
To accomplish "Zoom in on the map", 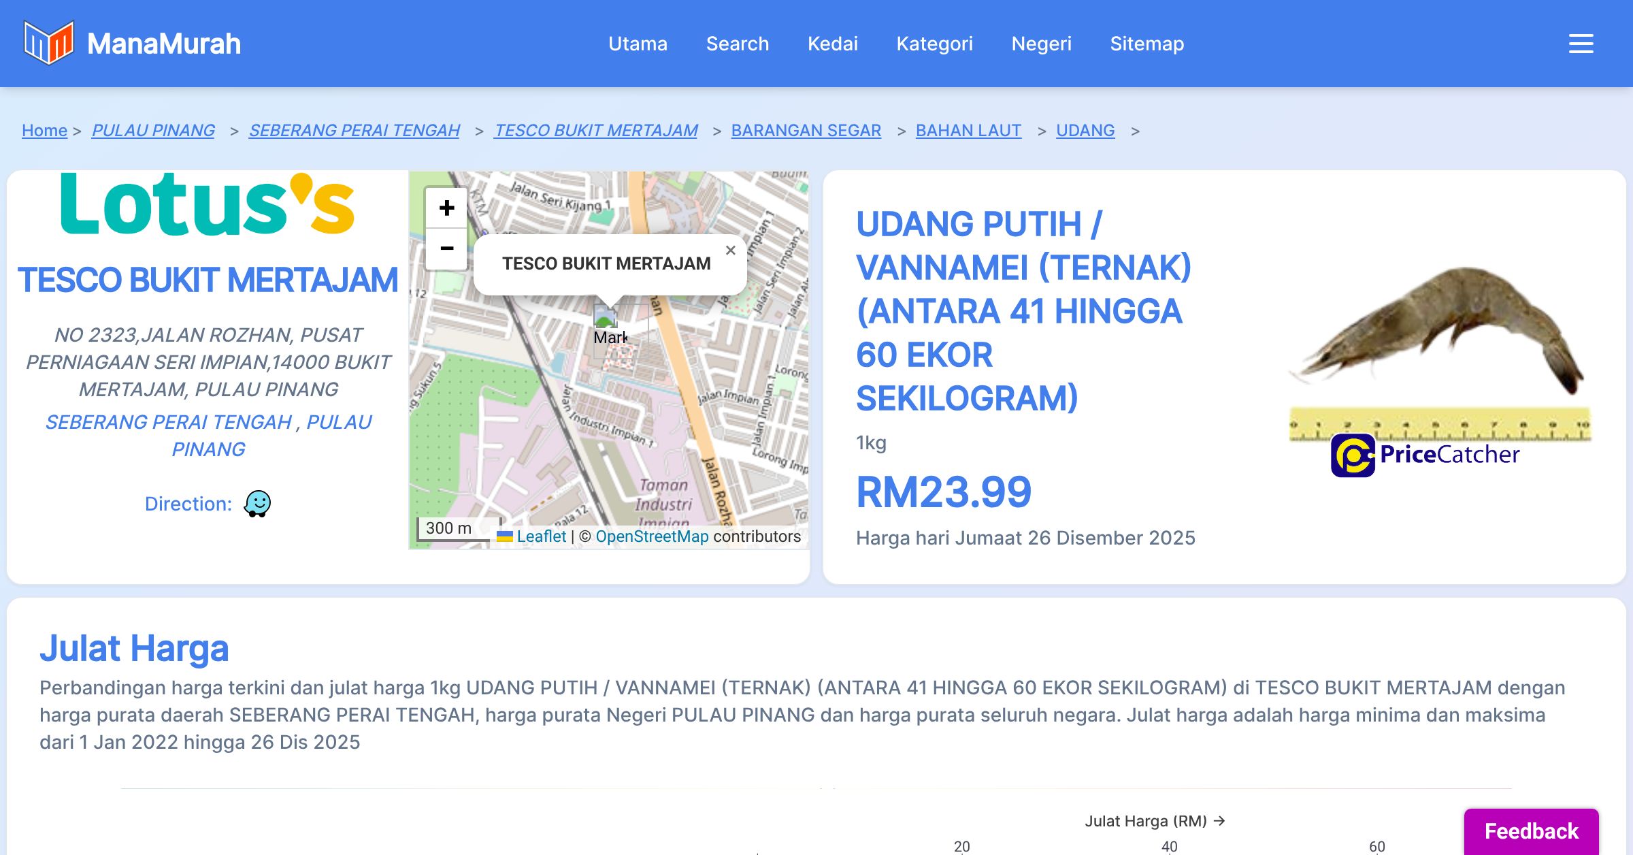I will [446, 208].
